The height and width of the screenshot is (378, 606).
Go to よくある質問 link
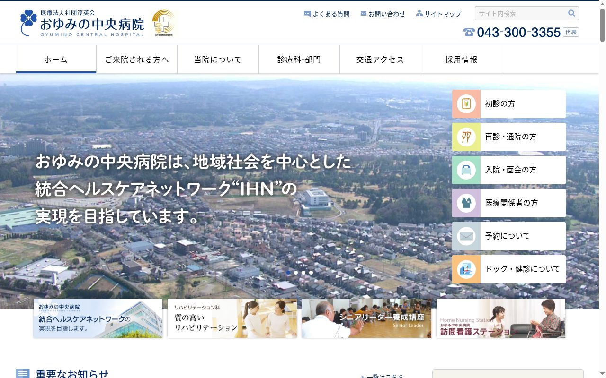point(331,14)
